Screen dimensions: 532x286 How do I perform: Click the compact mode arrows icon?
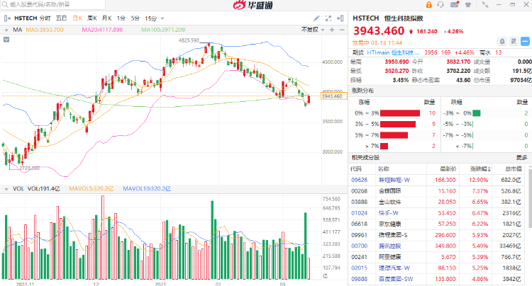(x=485, y=5)
